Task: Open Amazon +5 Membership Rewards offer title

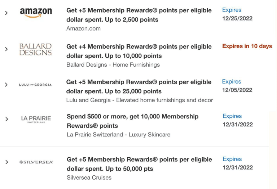Action: point(139,15)
